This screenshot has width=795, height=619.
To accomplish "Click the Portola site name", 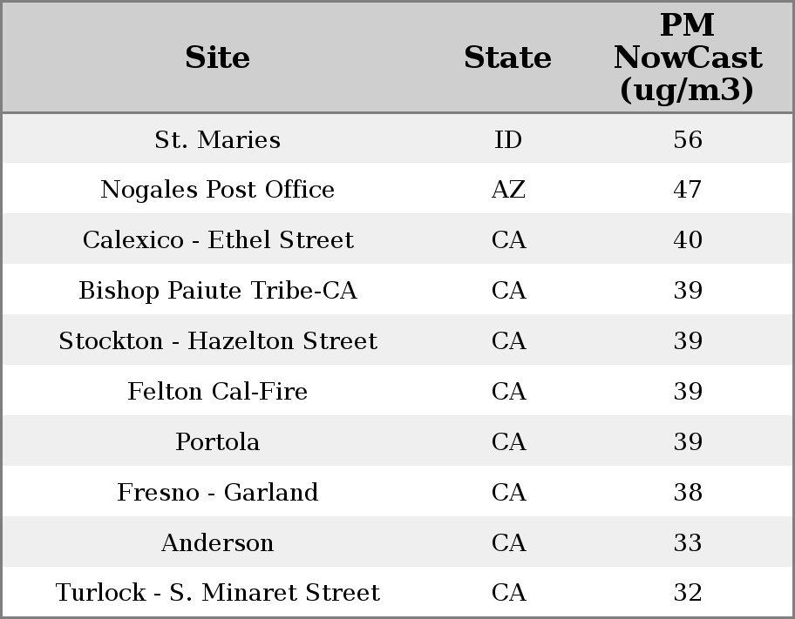I will coord(218,442).
